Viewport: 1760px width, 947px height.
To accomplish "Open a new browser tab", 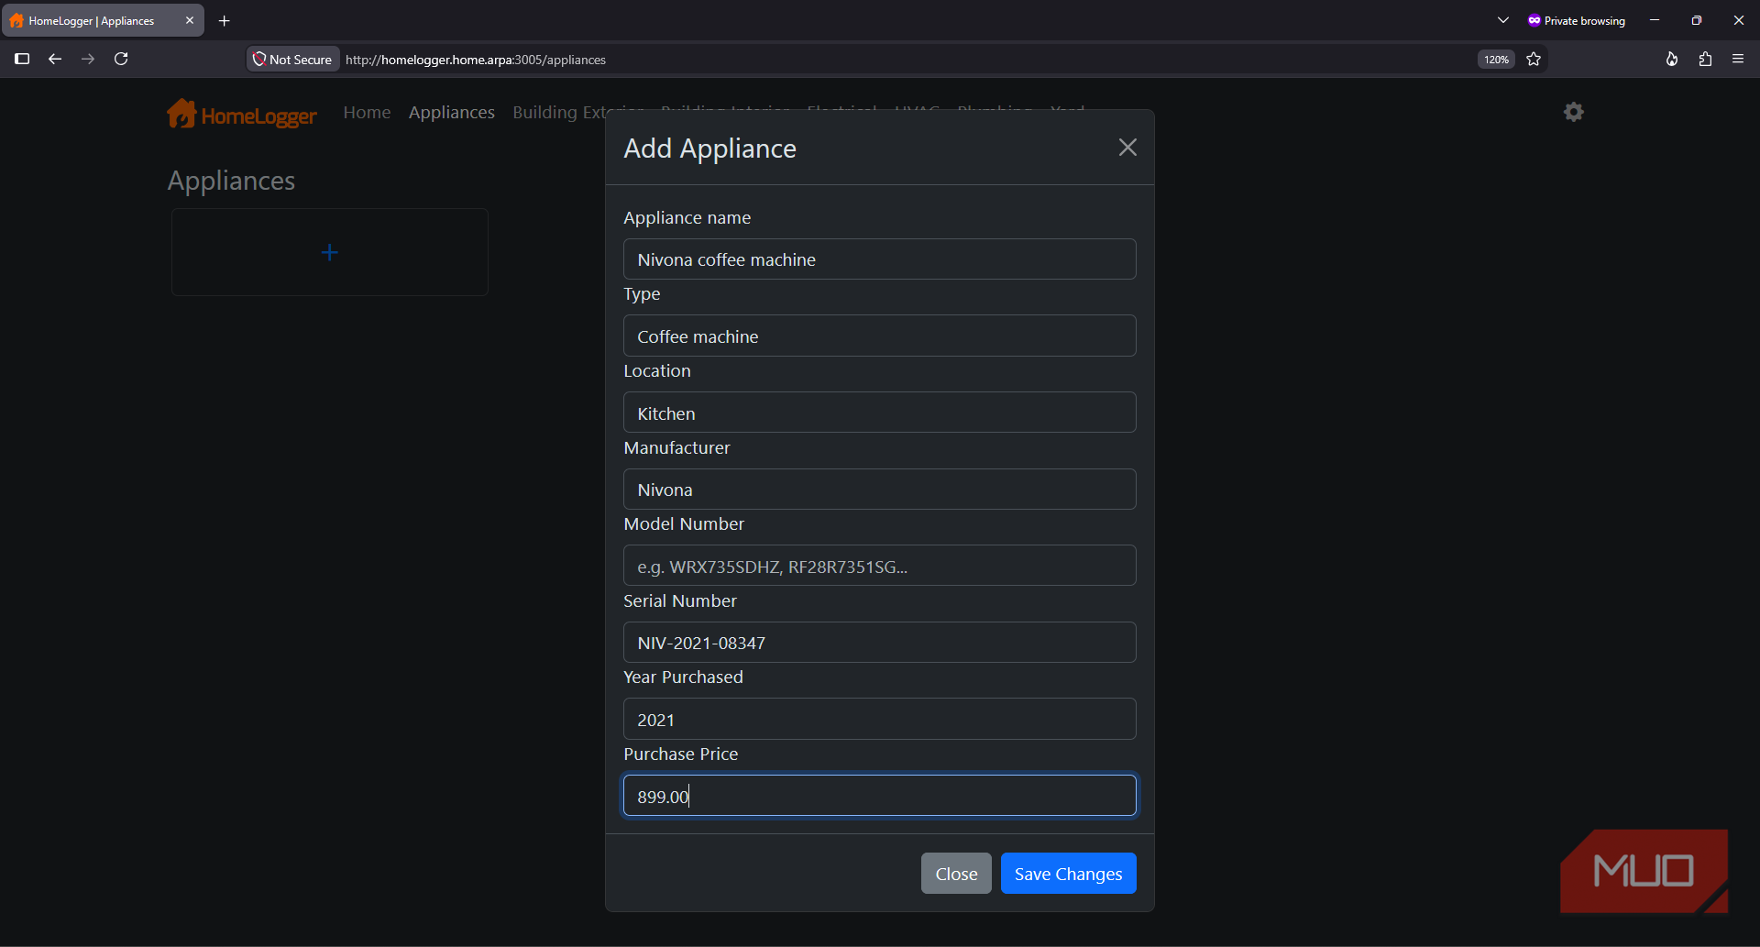I will click(x=225, y=20).
